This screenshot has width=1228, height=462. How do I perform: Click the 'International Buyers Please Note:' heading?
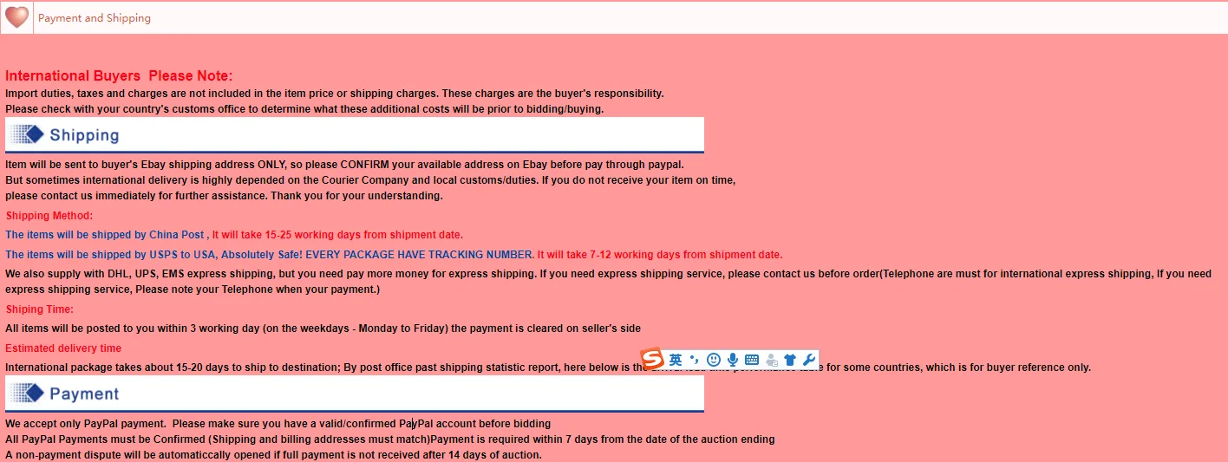119,76
